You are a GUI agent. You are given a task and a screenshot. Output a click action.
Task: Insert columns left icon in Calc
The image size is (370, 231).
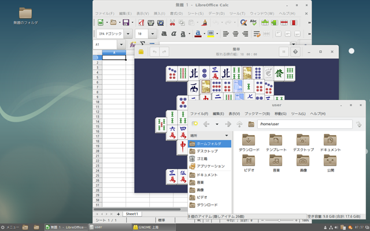(275, 23)
